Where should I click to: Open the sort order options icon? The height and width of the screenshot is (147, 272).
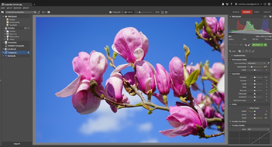[43, 12]
